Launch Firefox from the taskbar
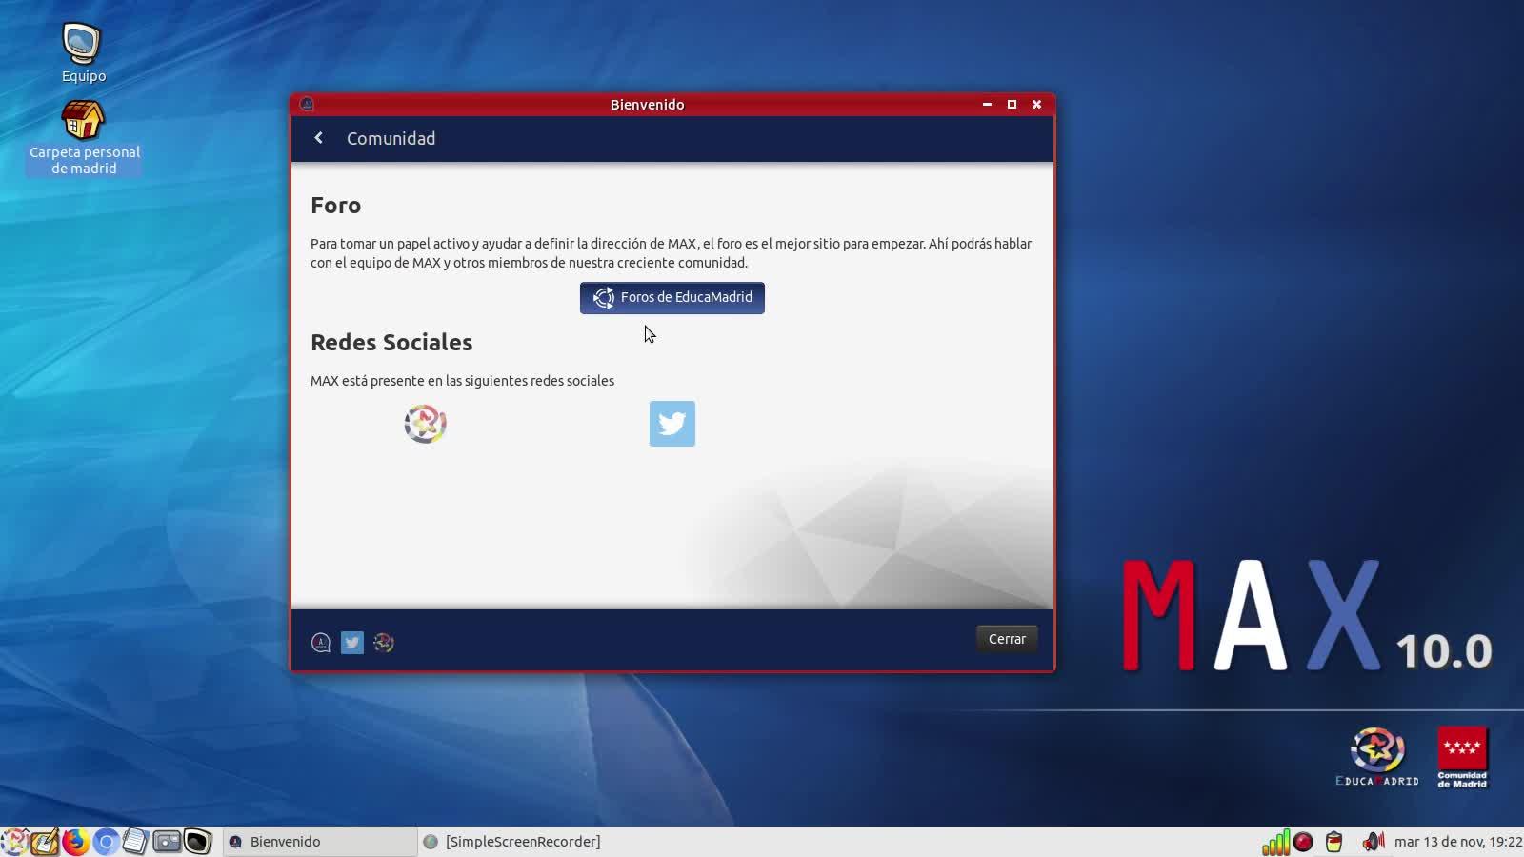Image resolution: width=1524 pixels, height=857 pixels. [x=75, y=842]
